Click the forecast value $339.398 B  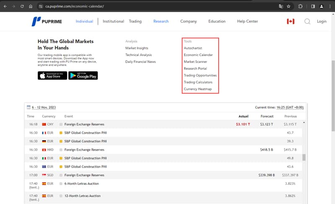point(266,175)
